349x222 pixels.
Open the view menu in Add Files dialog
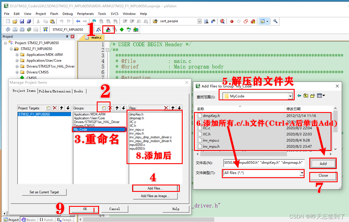pos(321,96)
